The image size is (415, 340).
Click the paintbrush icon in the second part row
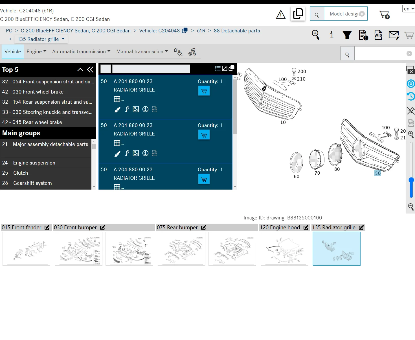coord(117,153)
